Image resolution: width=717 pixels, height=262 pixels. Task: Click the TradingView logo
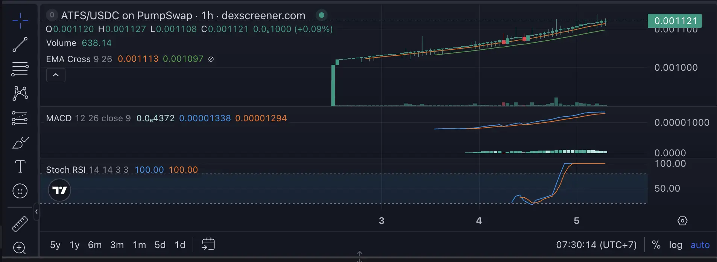coord(59,190)
